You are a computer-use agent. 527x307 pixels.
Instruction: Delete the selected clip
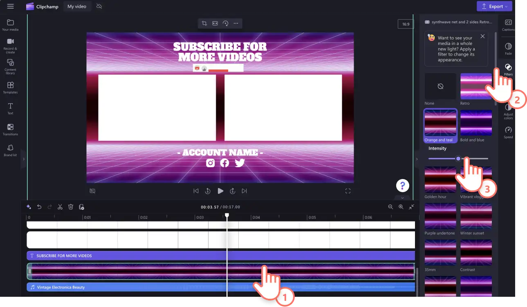(71, 207)
